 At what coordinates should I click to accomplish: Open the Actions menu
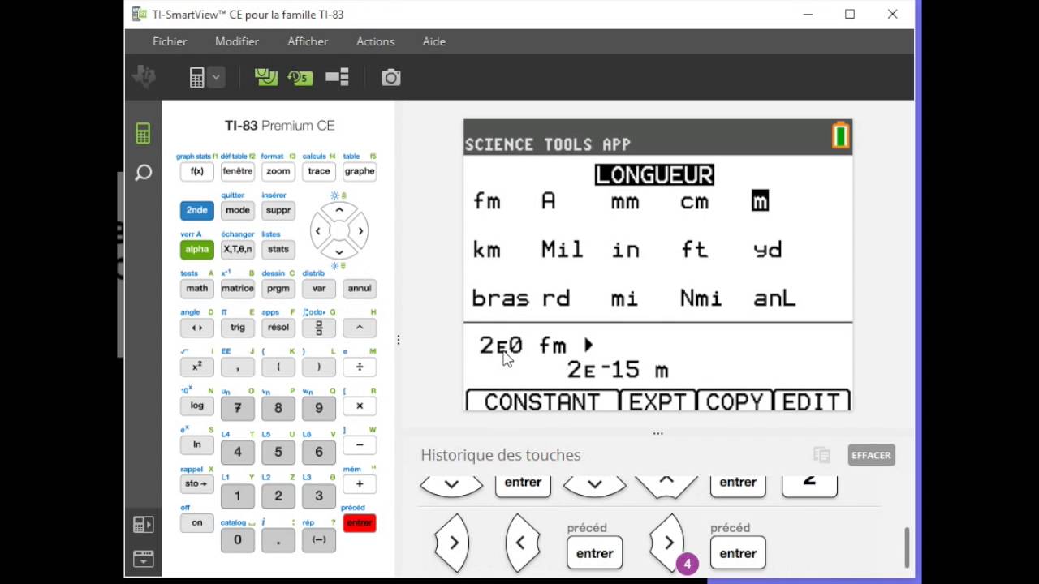375,41
